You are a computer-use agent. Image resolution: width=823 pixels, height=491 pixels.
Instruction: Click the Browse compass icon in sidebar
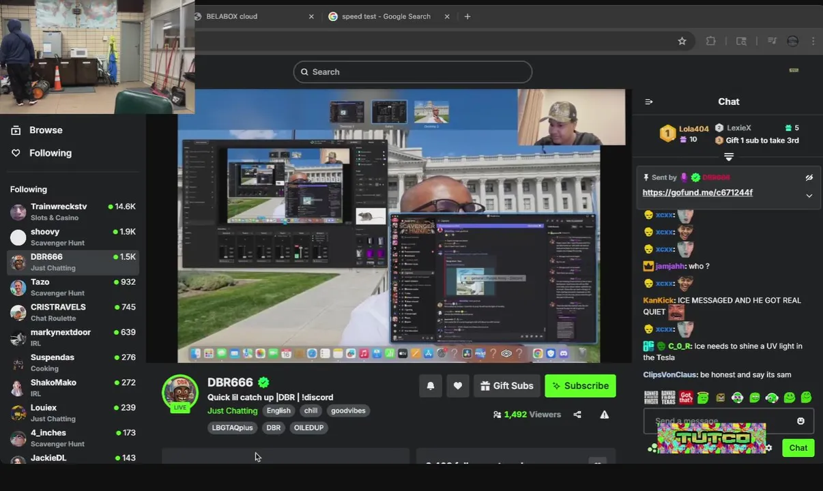coord(16,130)
